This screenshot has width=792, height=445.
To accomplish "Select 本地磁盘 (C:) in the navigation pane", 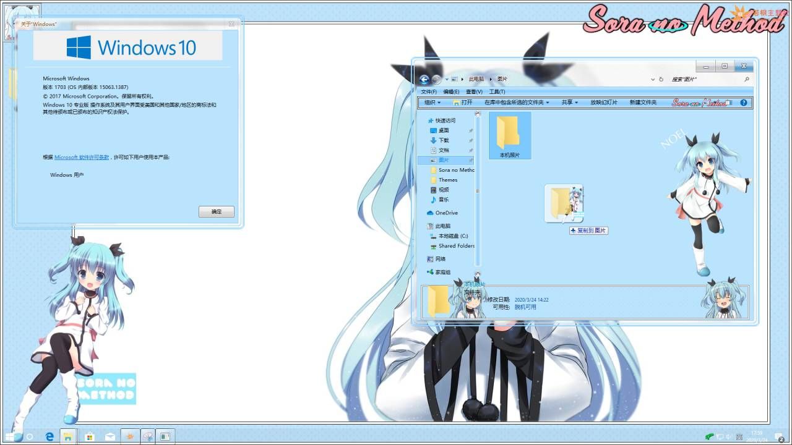I will [x=449, y=236].
